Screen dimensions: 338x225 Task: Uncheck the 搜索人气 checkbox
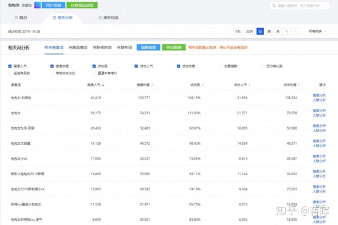[x=10, y=66]
